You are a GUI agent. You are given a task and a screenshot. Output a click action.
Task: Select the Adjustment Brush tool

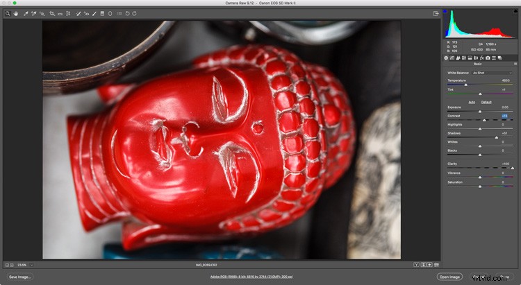click(94, 14)
